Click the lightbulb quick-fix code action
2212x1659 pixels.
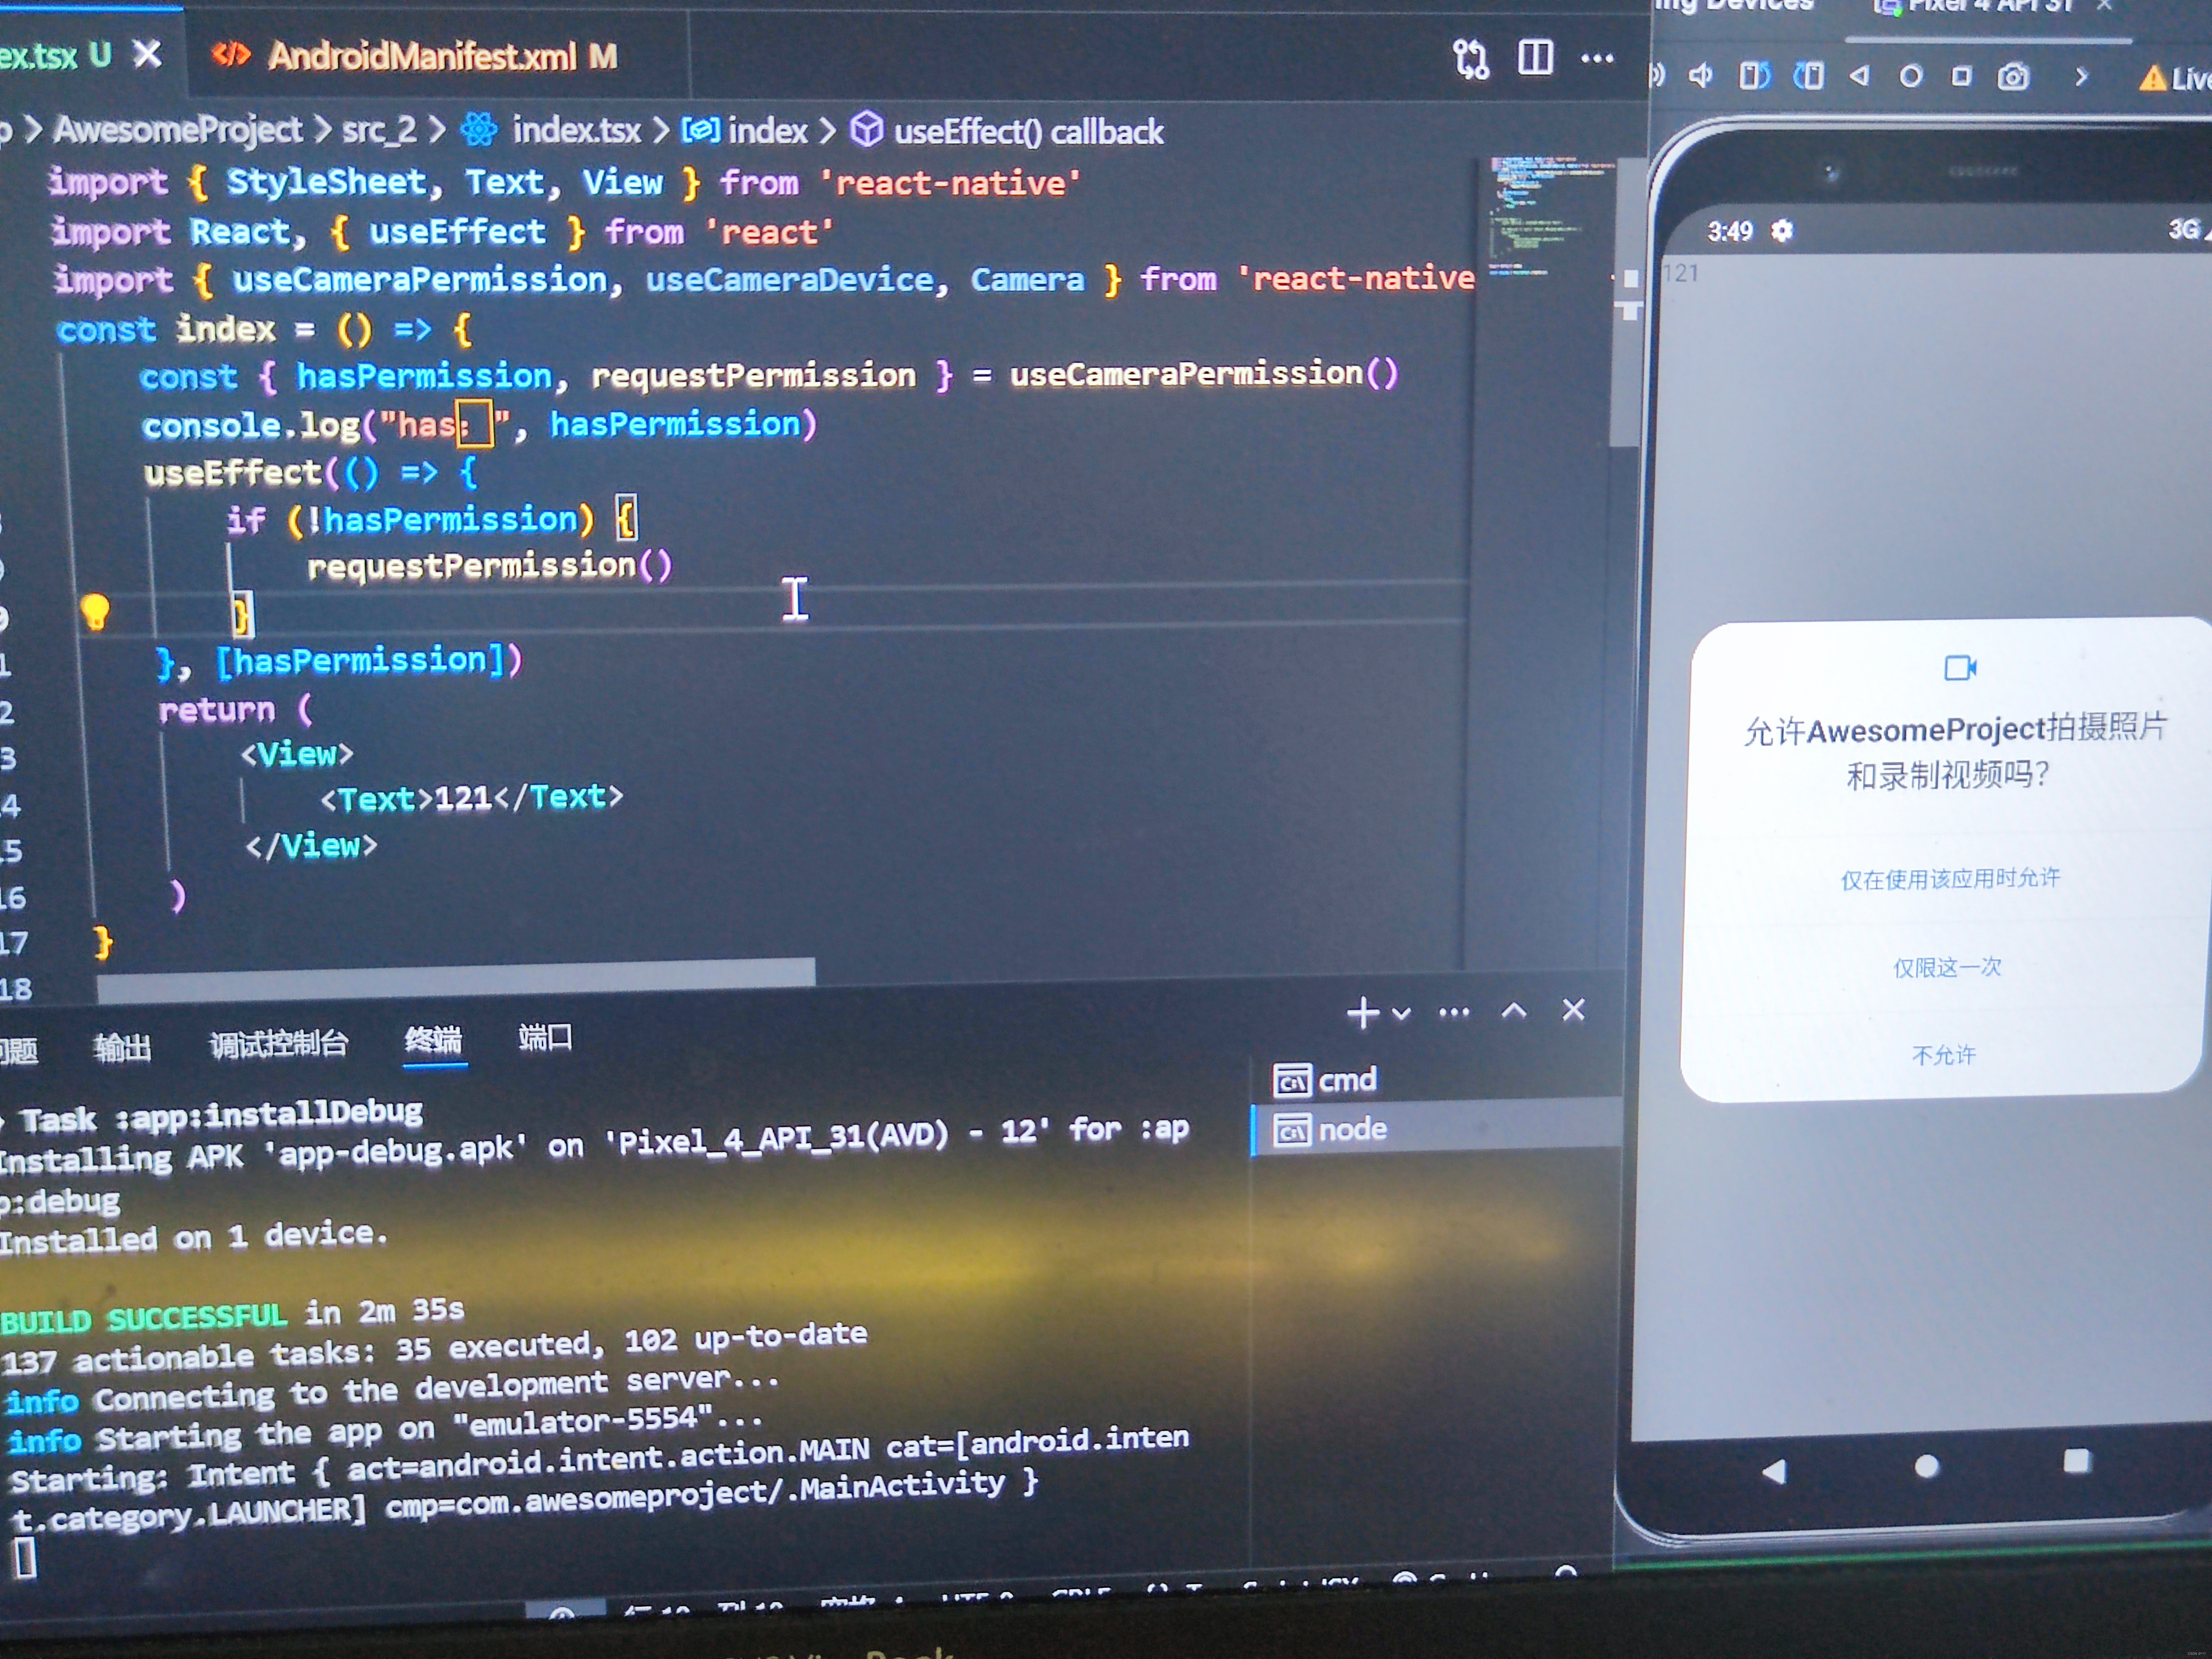pos(95,611)
